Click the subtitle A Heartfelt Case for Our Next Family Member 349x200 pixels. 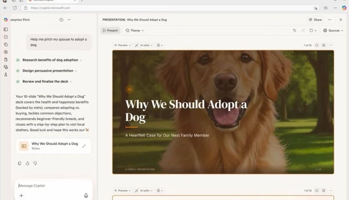pos(167,135)
